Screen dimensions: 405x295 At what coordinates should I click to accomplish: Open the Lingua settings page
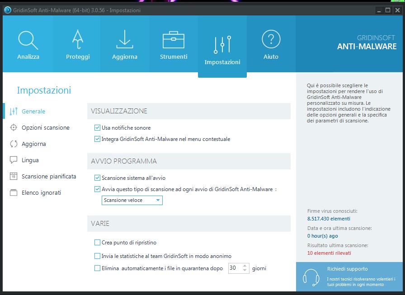pos(30,160)
